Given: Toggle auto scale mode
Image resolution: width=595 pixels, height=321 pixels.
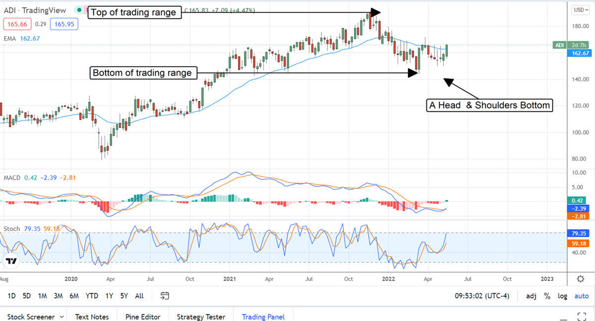Looking at the screenshot, I should click(581, 296).
